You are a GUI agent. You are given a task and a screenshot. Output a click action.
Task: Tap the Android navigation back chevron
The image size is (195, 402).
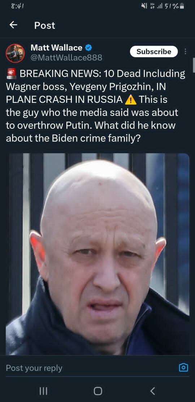tap(153, 391)
